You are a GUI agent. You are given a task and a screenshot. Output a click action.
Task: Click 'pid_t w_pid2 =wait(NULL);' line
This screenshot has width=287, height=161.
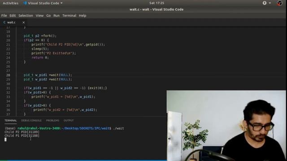pos(48,79)
